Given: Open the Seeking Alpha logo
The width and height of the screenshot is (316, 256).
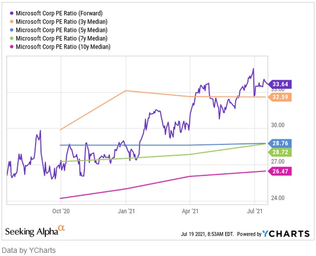Looking at the screenshot, I should 34,230.
